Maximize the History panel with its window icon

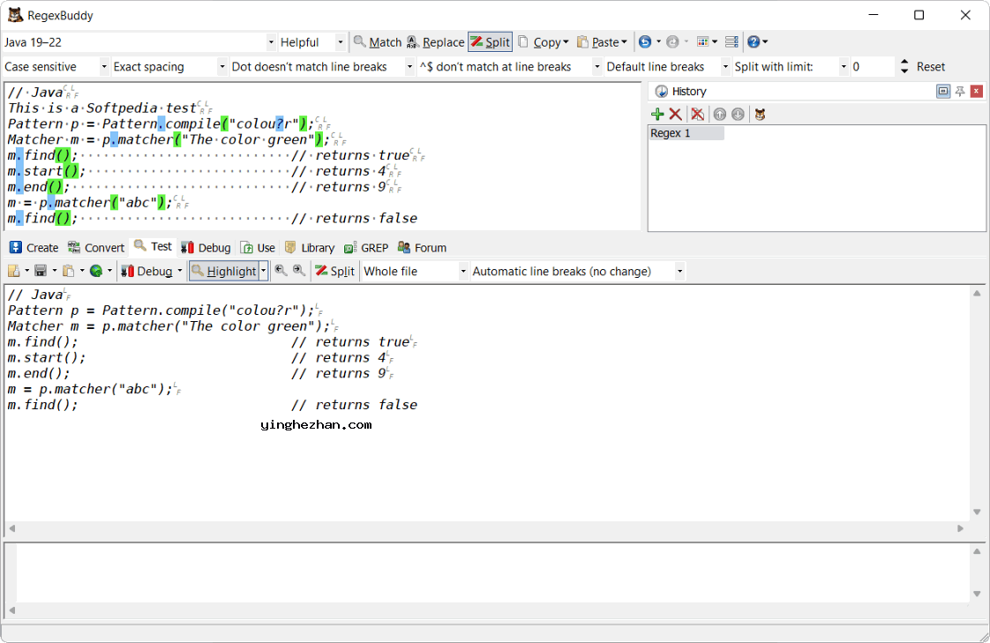943,92
